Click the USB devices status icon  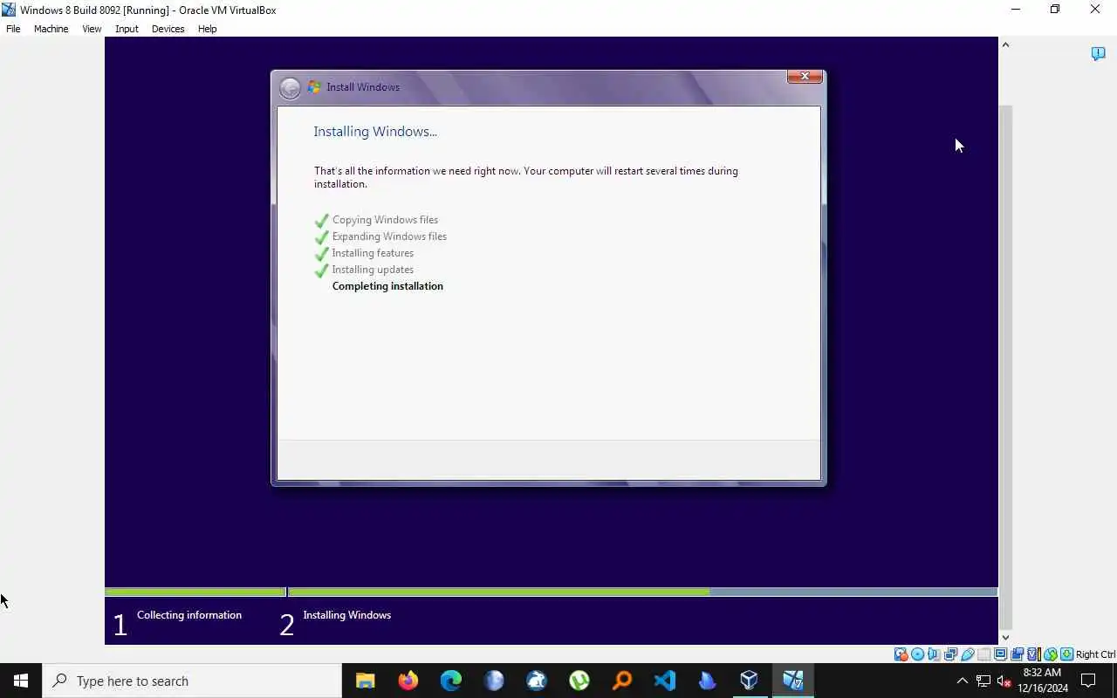968,654
